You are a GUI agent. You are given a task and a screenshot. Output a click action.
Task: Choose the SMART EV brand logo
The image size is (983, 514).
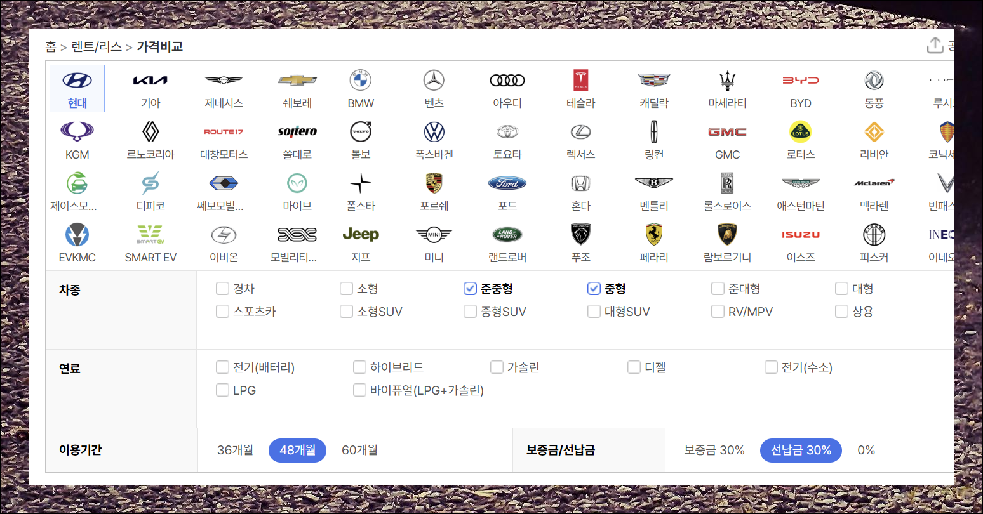(x=150, y=234)
